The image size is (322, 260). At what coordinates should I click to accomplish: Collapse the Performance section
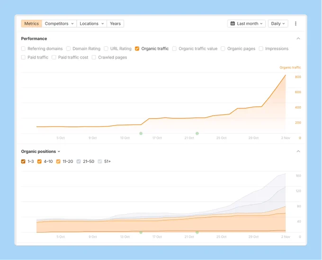click(x=298, y=39)
